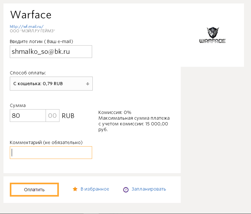
Task: Click the gray dropdown arrow for payment method
Action: pos(87,84)
